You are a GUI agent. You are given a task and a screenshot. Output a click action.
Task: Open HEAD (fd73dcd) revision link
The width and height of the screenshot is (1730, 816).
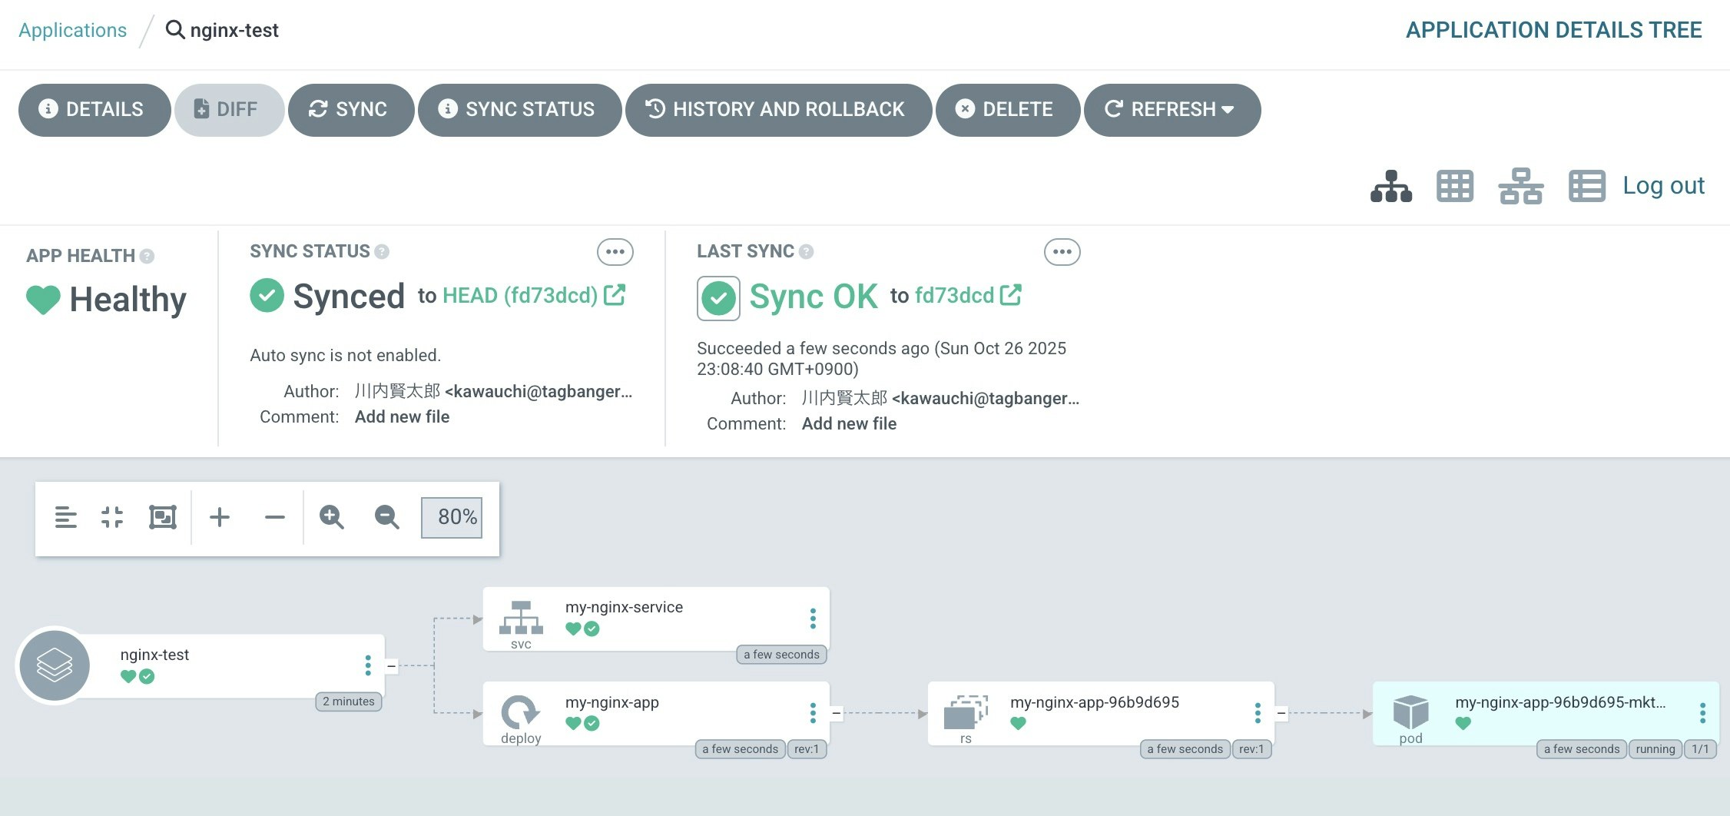534,296
